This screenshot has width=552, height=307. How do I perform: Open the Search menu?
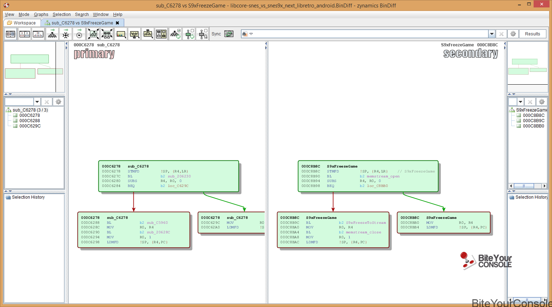(82, 15)
